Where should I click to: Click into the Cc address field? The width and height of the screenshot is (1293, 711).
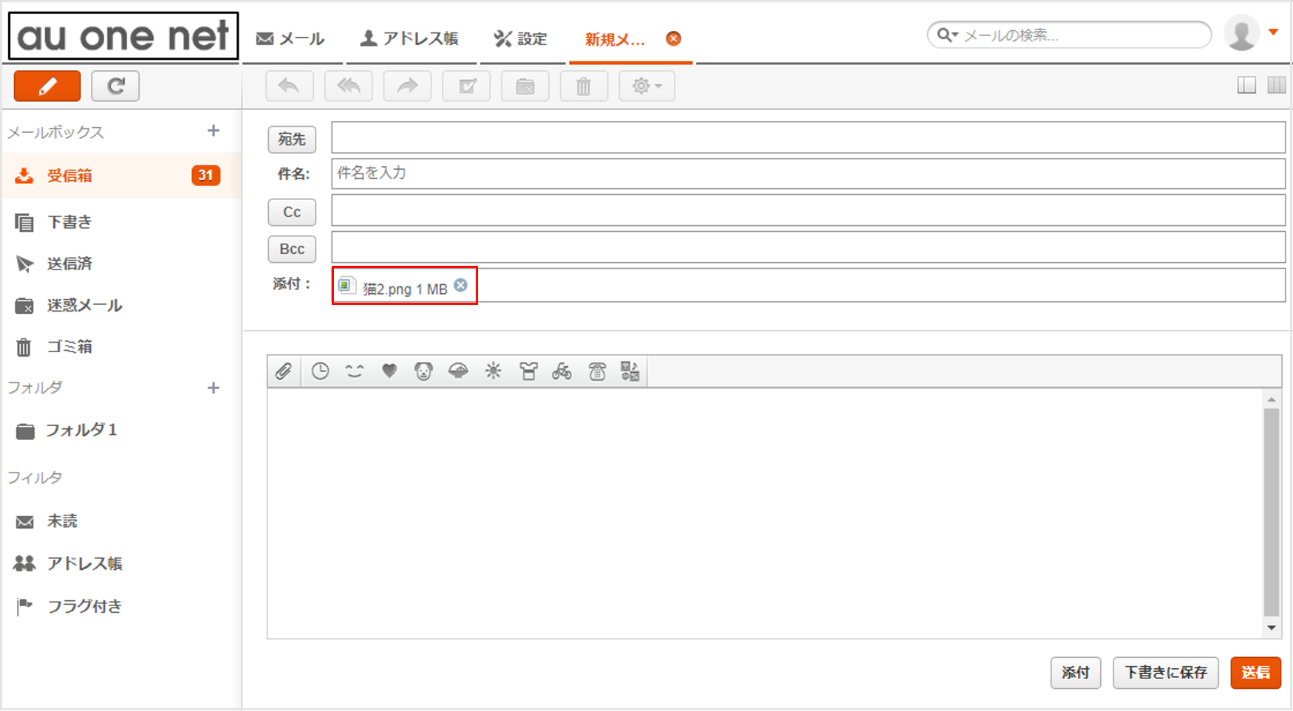tap(808, 210)
